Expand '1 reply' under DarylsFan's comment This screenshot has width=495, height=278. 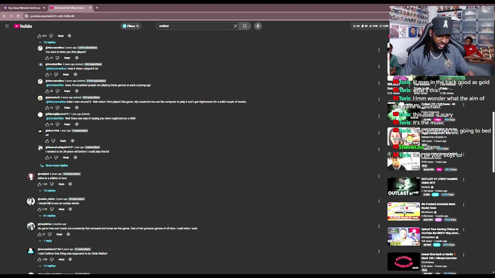click(x=45, y=241)
